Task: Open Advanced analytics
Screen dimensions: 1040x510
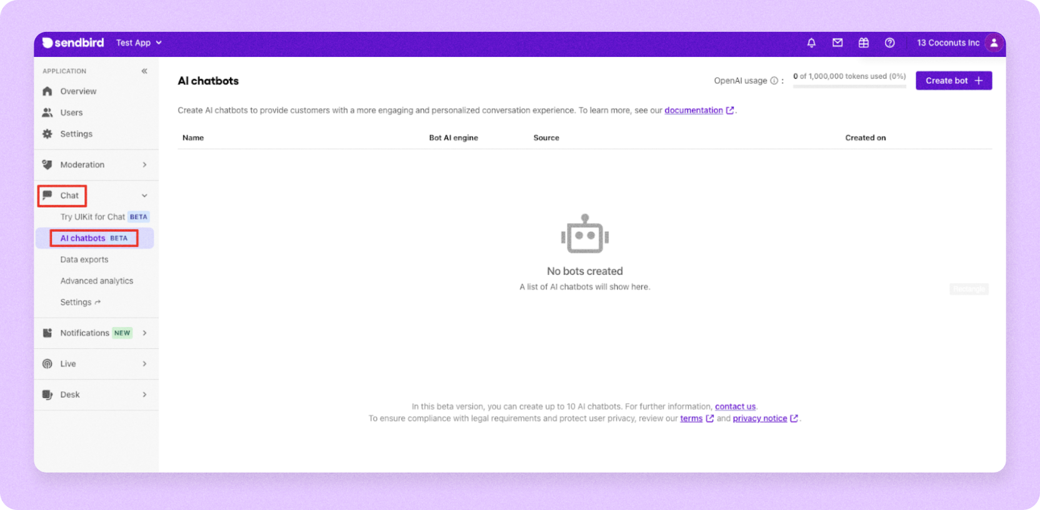Action: click(96, 281)
